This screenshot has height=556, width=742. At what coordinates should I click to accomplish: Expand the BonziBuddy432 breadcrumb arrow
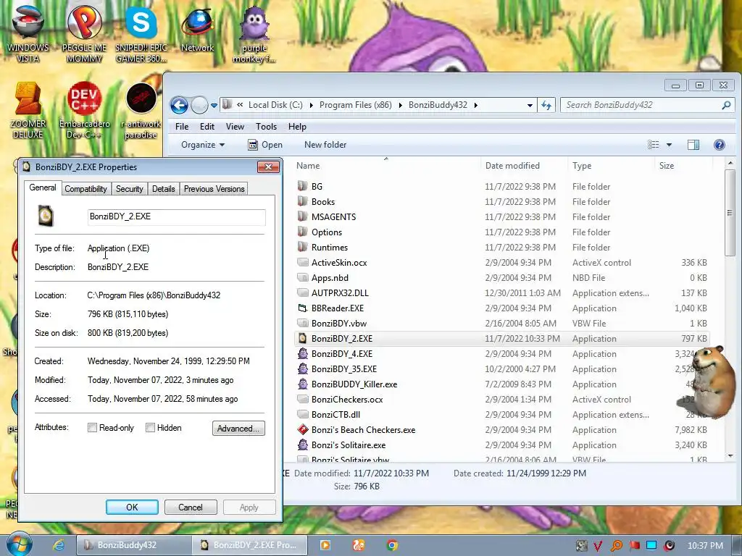(475, 105)
